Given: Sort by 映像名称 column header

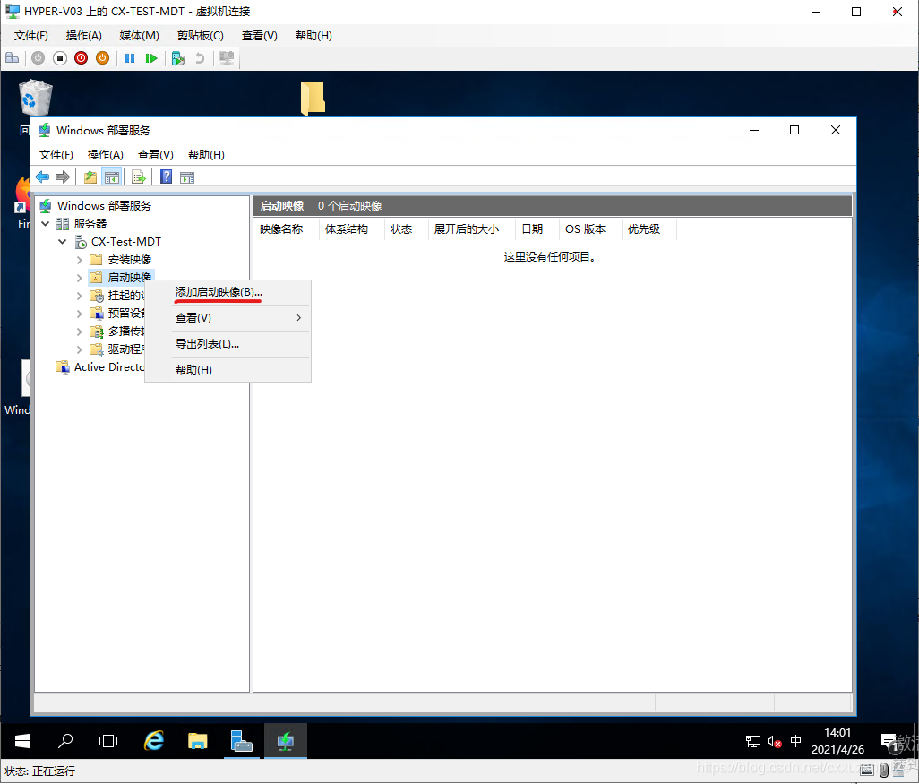Looking at the screenshot, I should click(286, 229).
